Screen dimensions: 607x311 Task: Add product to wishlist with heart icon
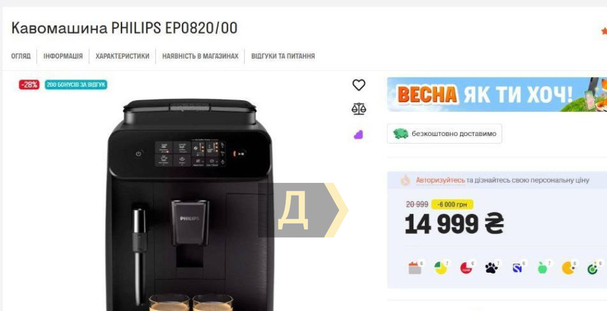click(x=359, y=85)
